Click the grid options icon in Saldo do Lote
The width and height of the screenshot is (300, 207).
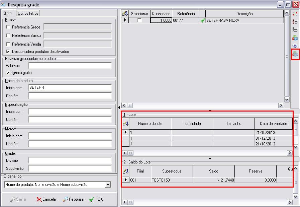pyautogui.click(x=125, y=171)
